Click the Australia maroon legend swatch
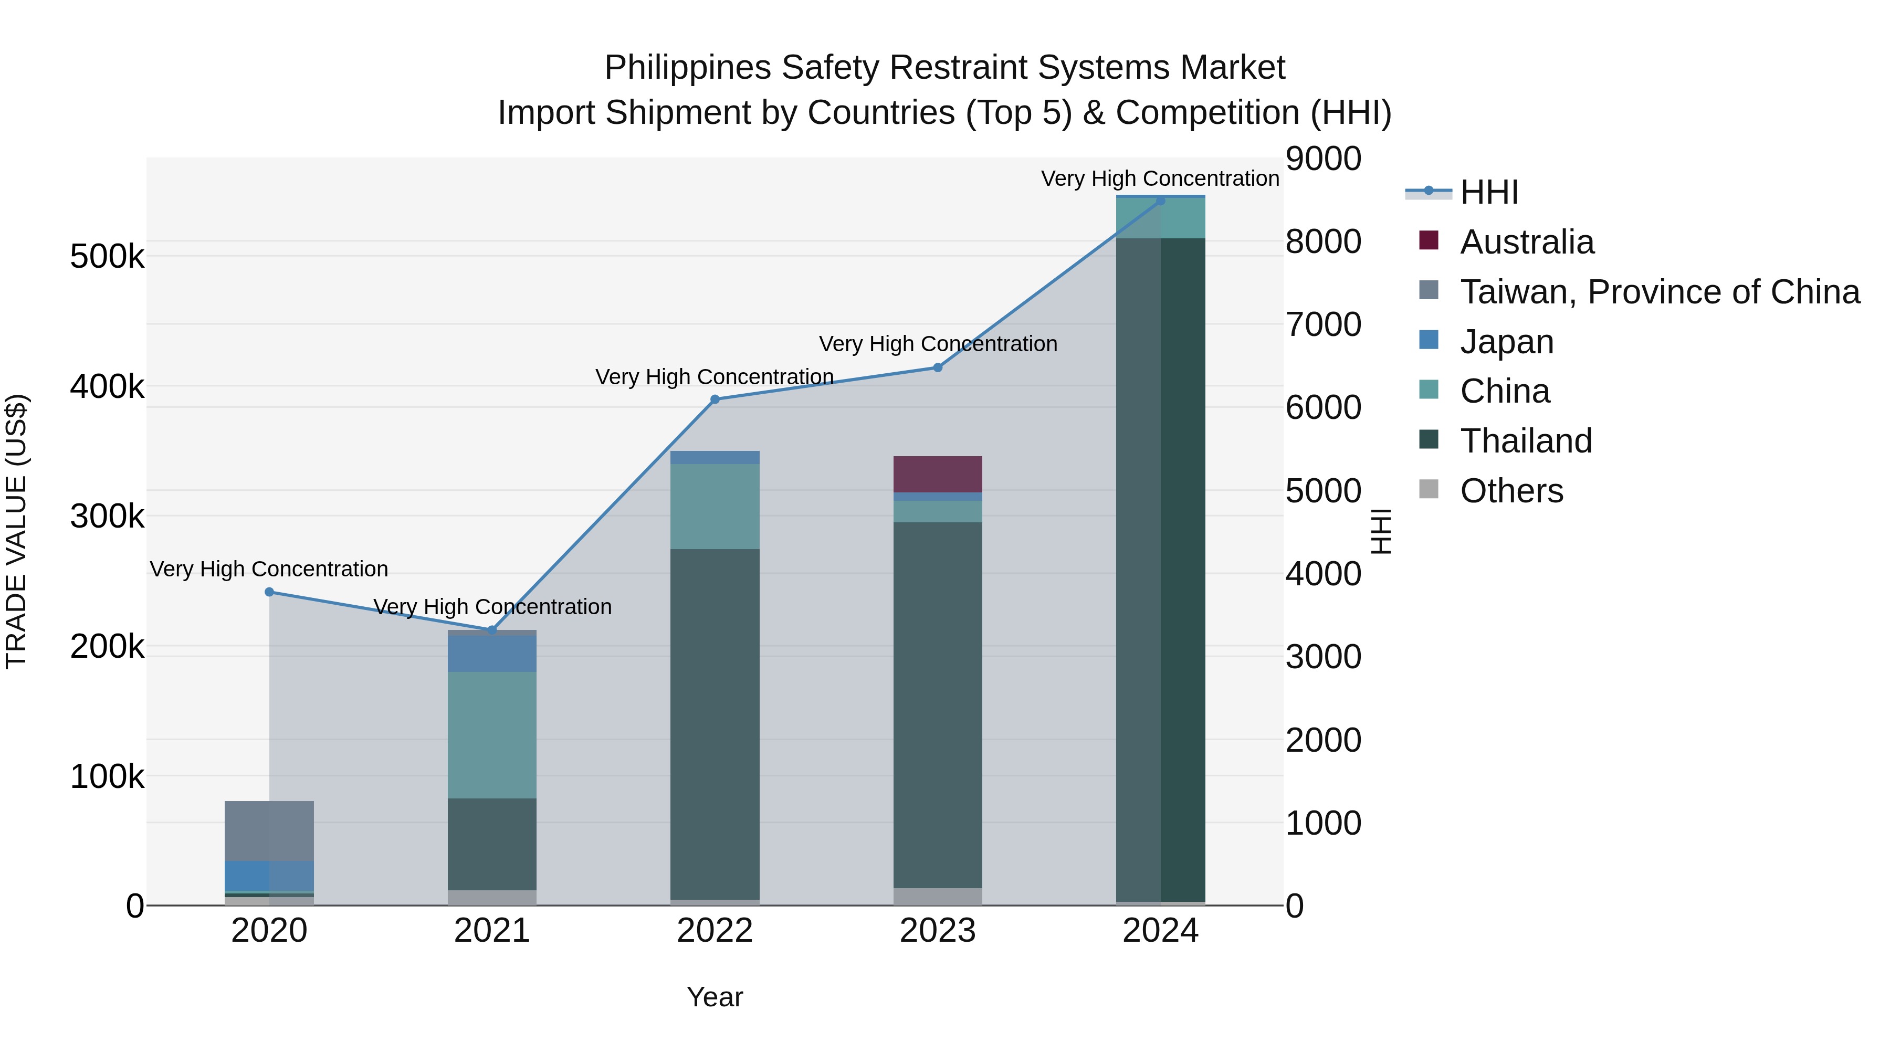Image resolution: width=1890 pixels, height=1063 pixels. 1429,240
